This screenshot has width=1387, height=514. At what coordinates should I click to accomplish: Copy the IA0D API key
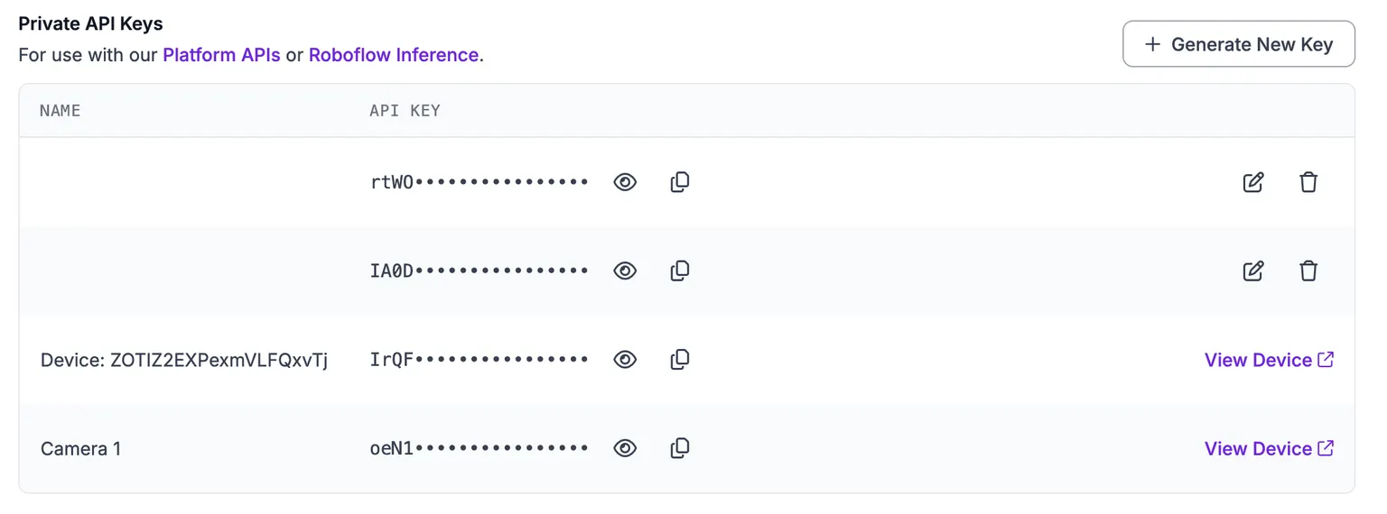[x=680, y=271]
